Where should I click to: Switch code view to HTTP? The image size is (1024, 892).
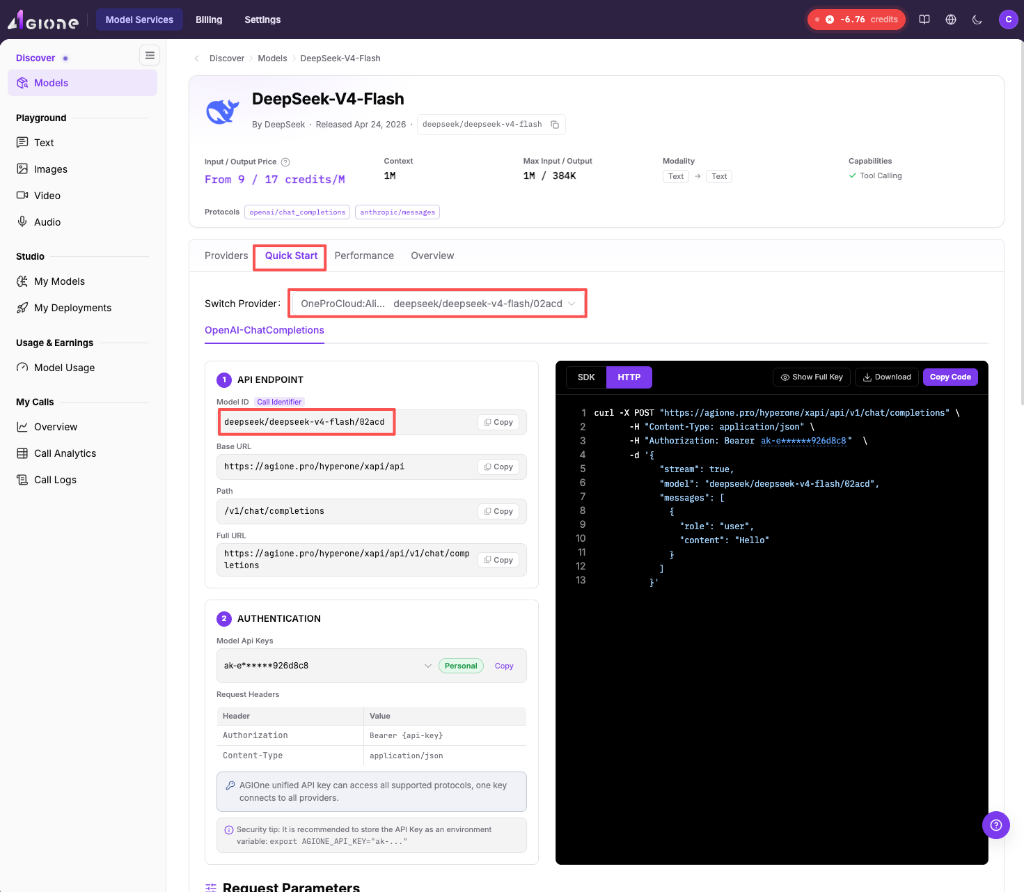tap(629, 377)
